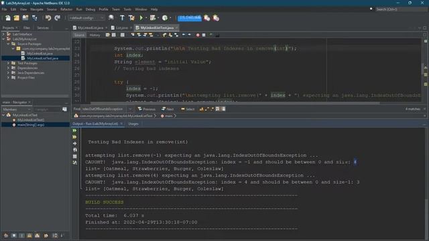
Task: Expand the Project Files folder
Action: pyautogui.click(x=8, y=78)
